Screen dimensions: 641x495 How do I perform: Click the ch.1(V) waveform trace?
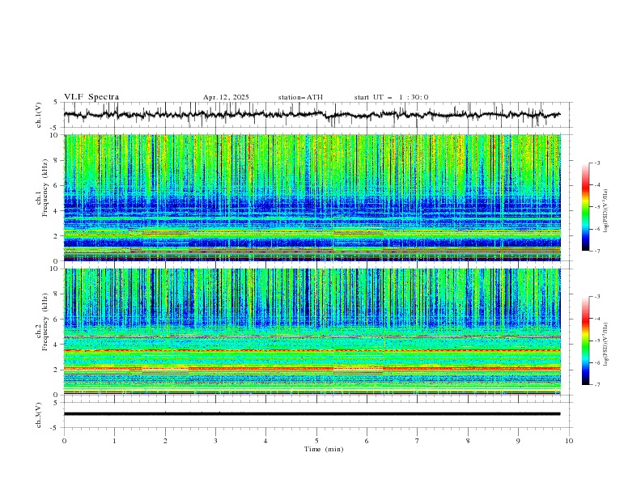click(x=312, y=115)
